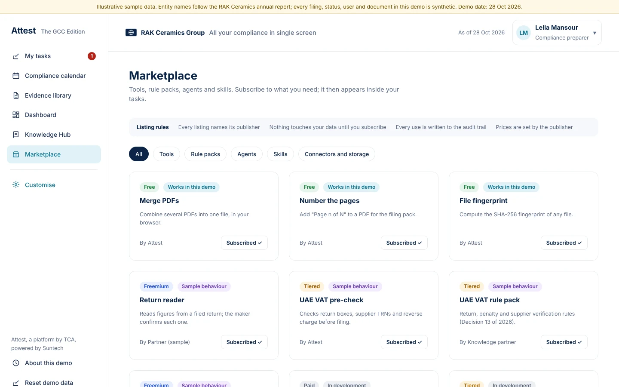
Task: Click Prices are set by the publisher rule
Action: 534,127
